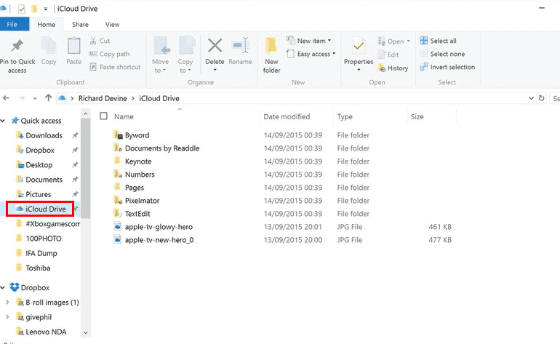Image resolution: width=560 pixels, height=344 pixels.
Task: Click the Paste icon in Clipboard group
Action: [73, 49]
